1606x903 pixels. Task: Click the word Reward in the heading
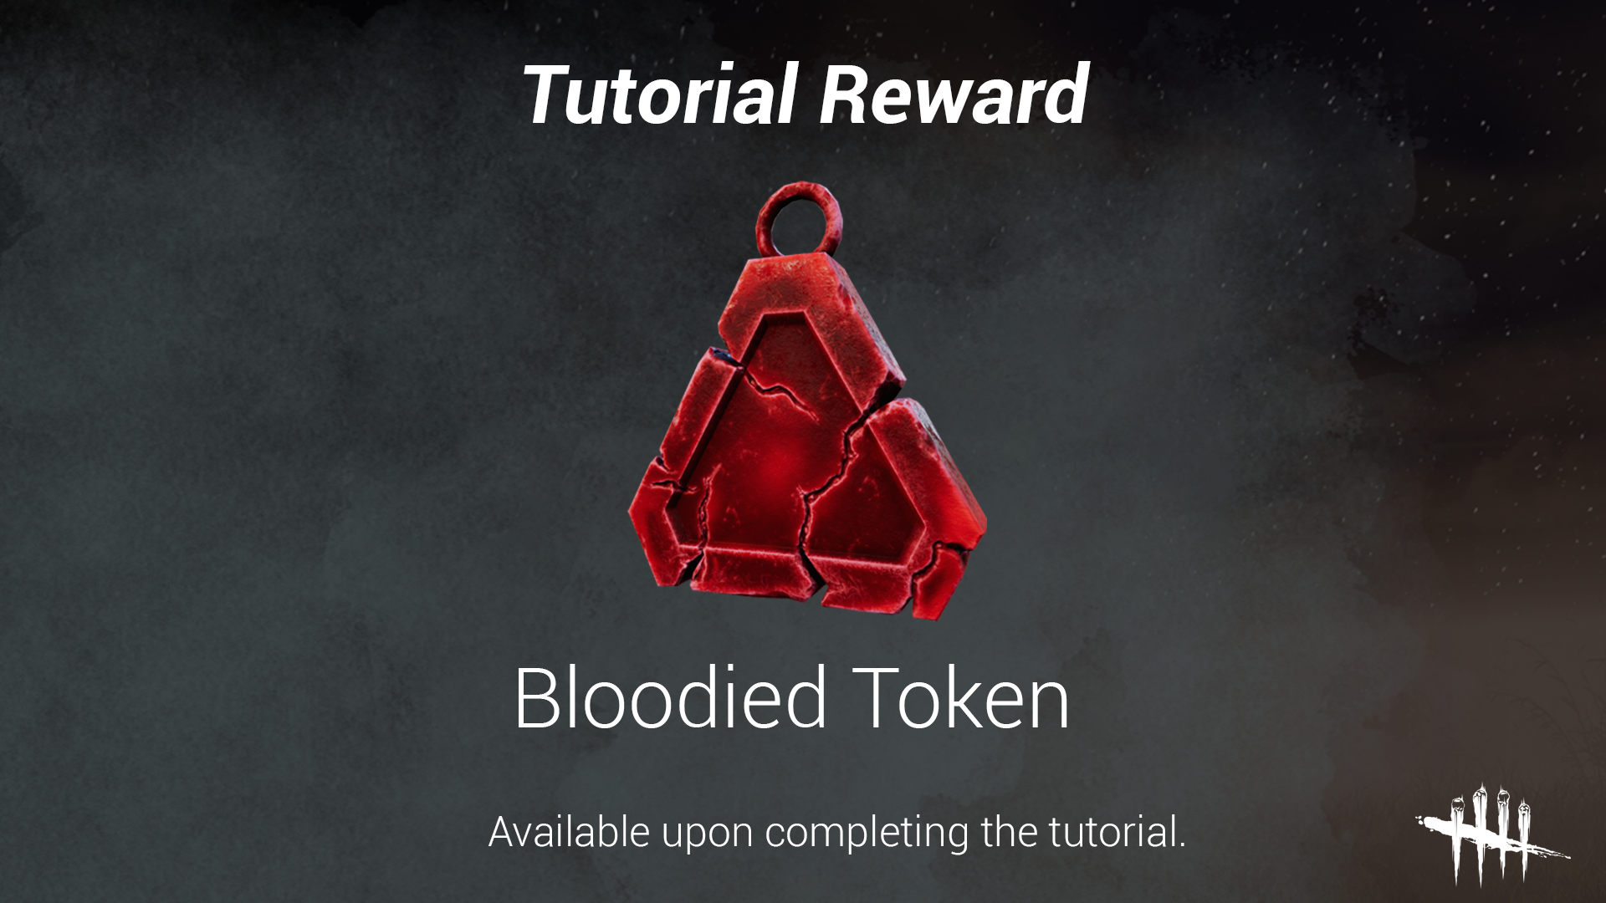pos(954,94)
